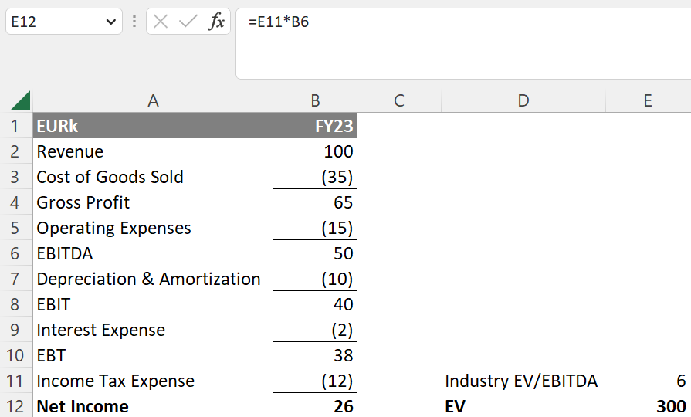Select column D header
Image resolution: width=691 pixels, height=417 pixels.
[x=523, y=100]
